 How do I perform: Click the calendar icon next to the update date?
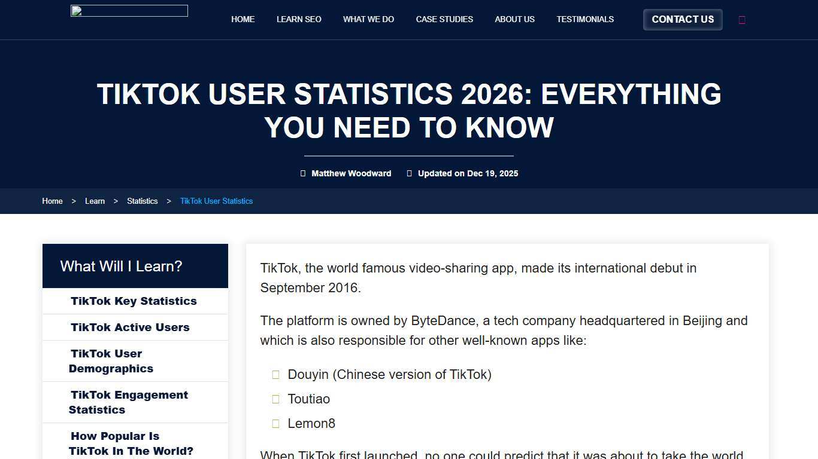point(410,173)
